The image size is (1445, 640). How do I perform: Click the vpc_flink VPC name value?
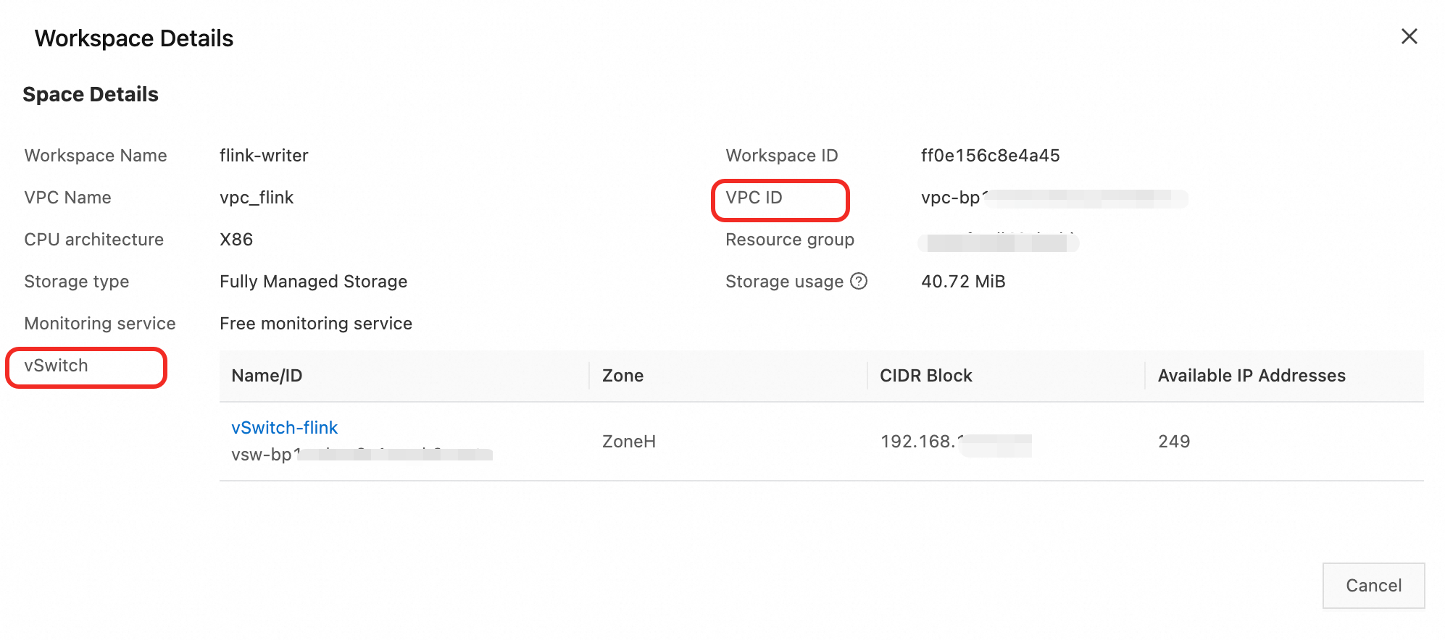[x=257, y=198]
